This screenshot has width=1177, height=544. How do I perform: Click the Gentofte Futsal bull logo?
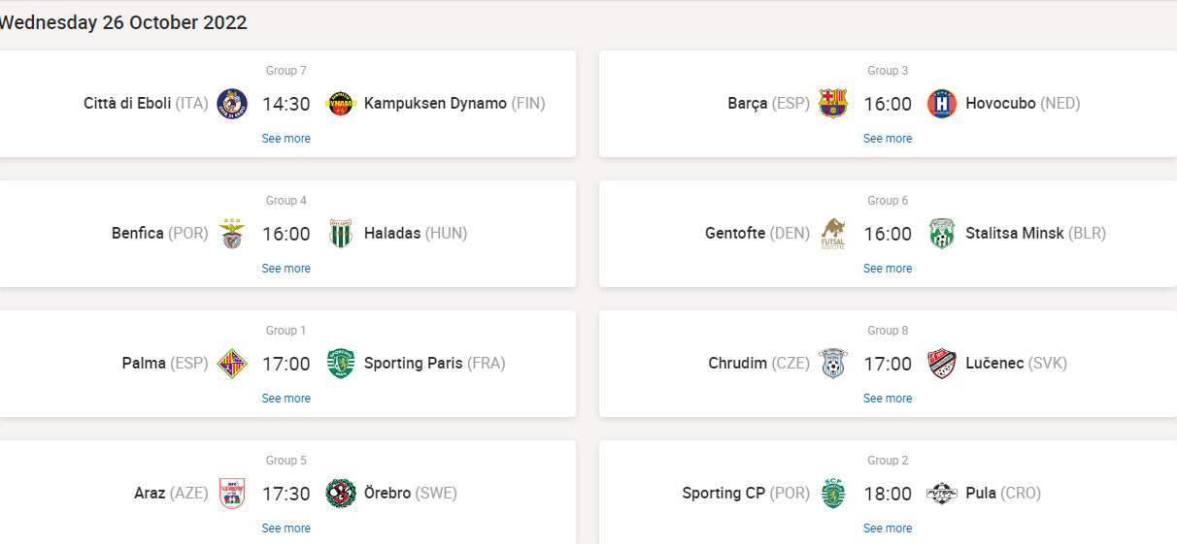[x=833, y=234]
